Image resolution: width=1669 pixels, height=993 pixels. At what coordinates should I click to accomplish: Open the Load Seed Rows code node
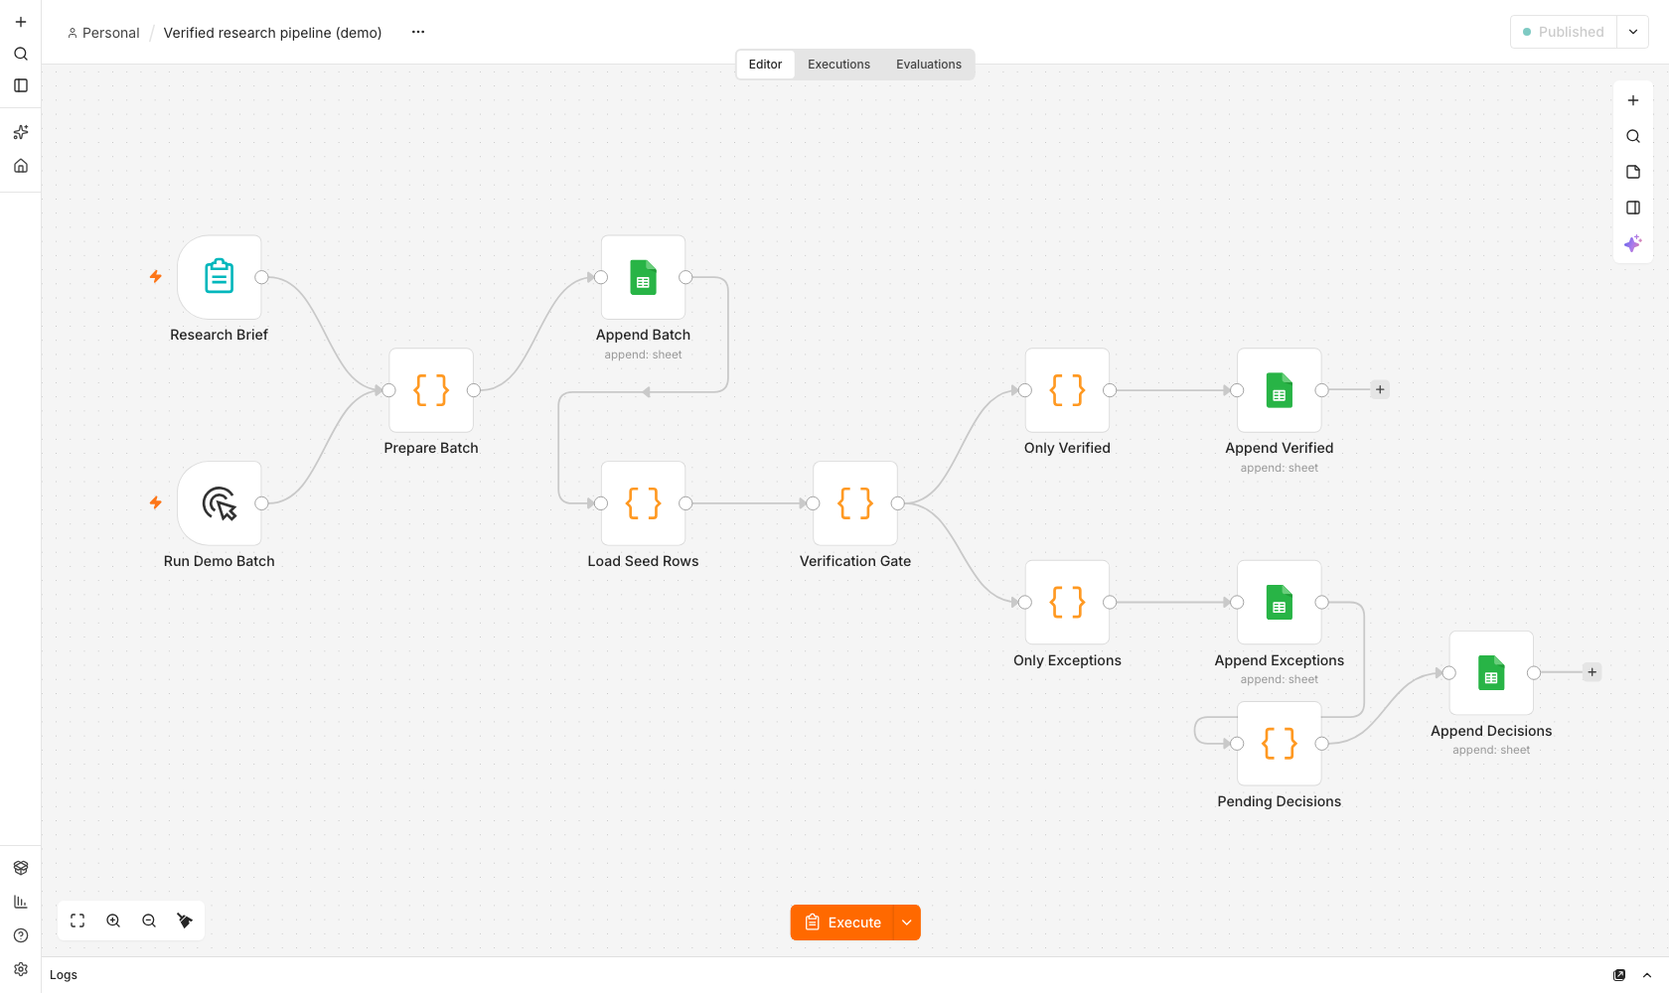(643, 503)
